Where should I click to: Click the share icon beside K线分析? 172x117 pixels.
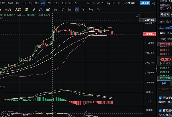(x=153, y=3)
